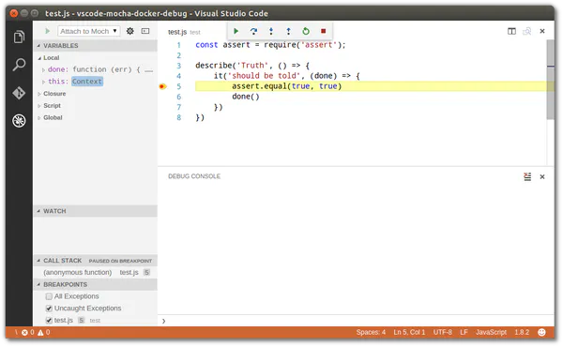The height and width of the screenshot is (347, 563).
Task: Open the changes preview icon in editor header
Action: point(526,31)
